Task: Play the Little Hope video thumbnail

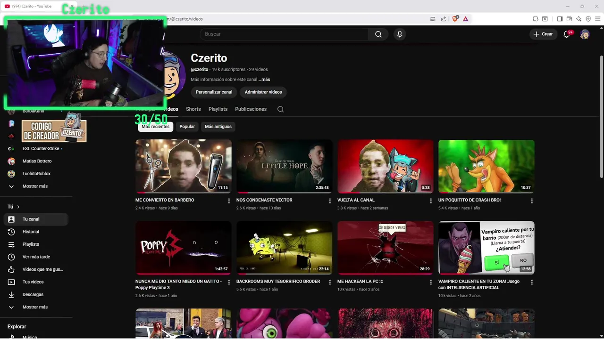Action: point(284,166)
